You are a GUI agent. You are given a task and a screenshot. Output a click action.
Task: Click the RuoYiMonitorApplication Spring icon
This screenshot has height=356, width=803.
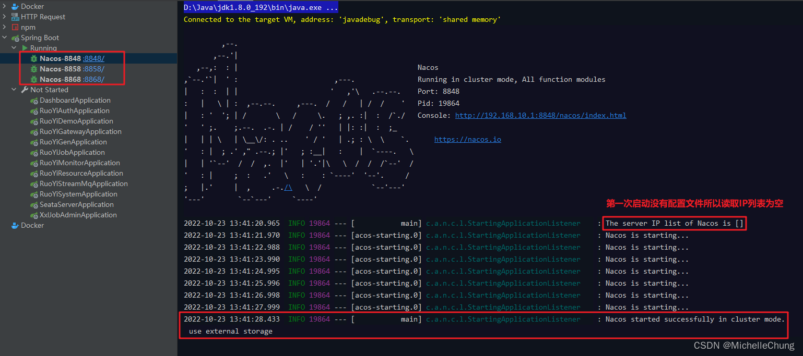pyautogui.click(x=34, y=163)
